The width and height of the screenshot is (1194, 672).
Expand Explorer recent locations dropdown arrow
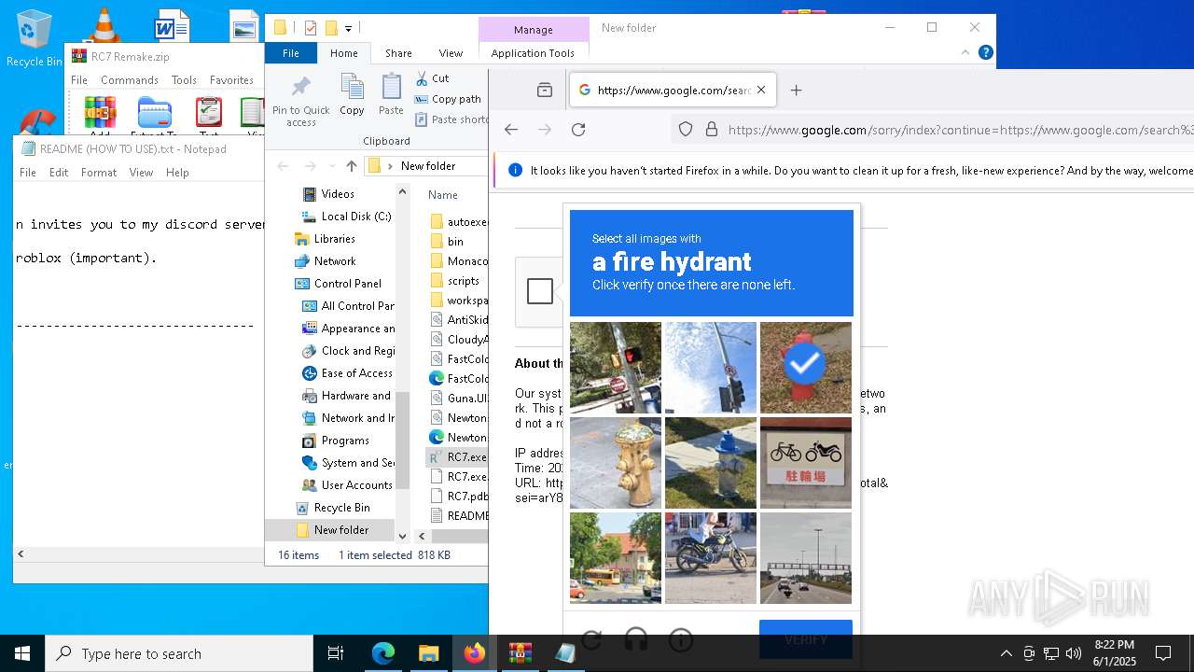click(x=332, y=166)
